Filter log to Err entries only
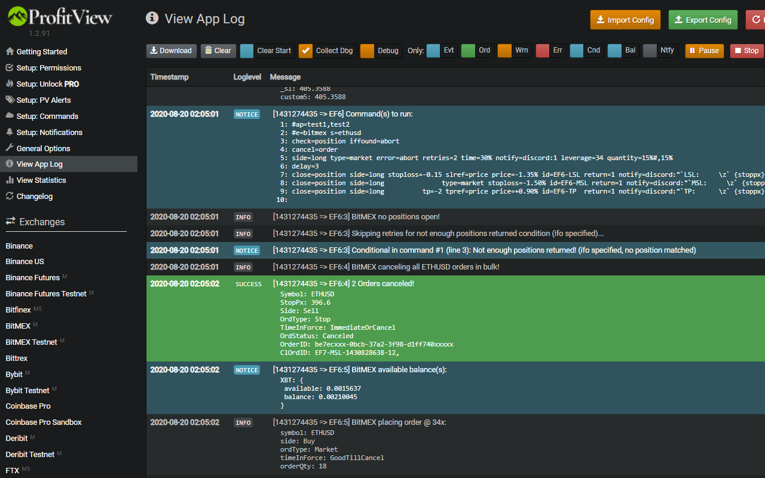 (x=543, y=51)
